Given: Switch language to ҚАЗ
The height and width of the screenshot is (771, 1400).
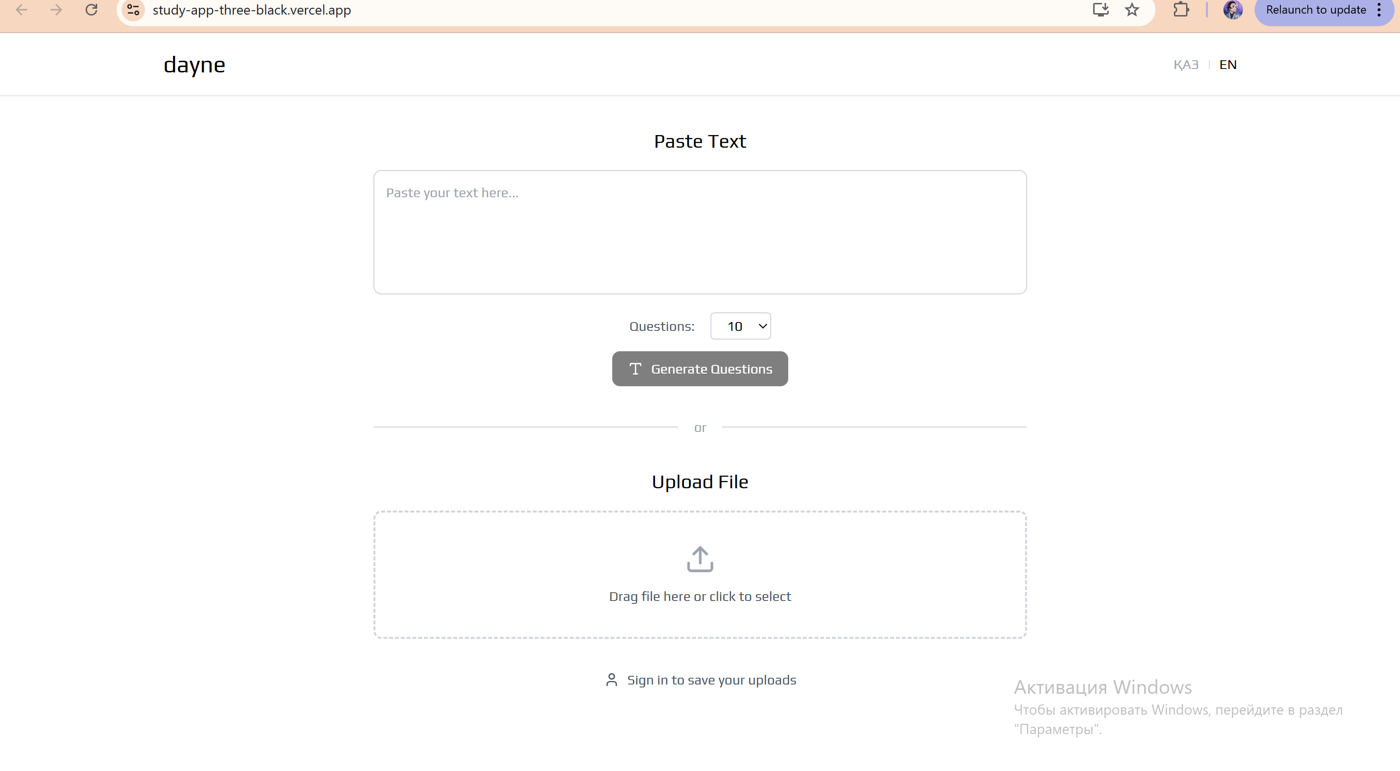Looking at the screenshot, I should pyautogui.click(x=1186, y=65).
